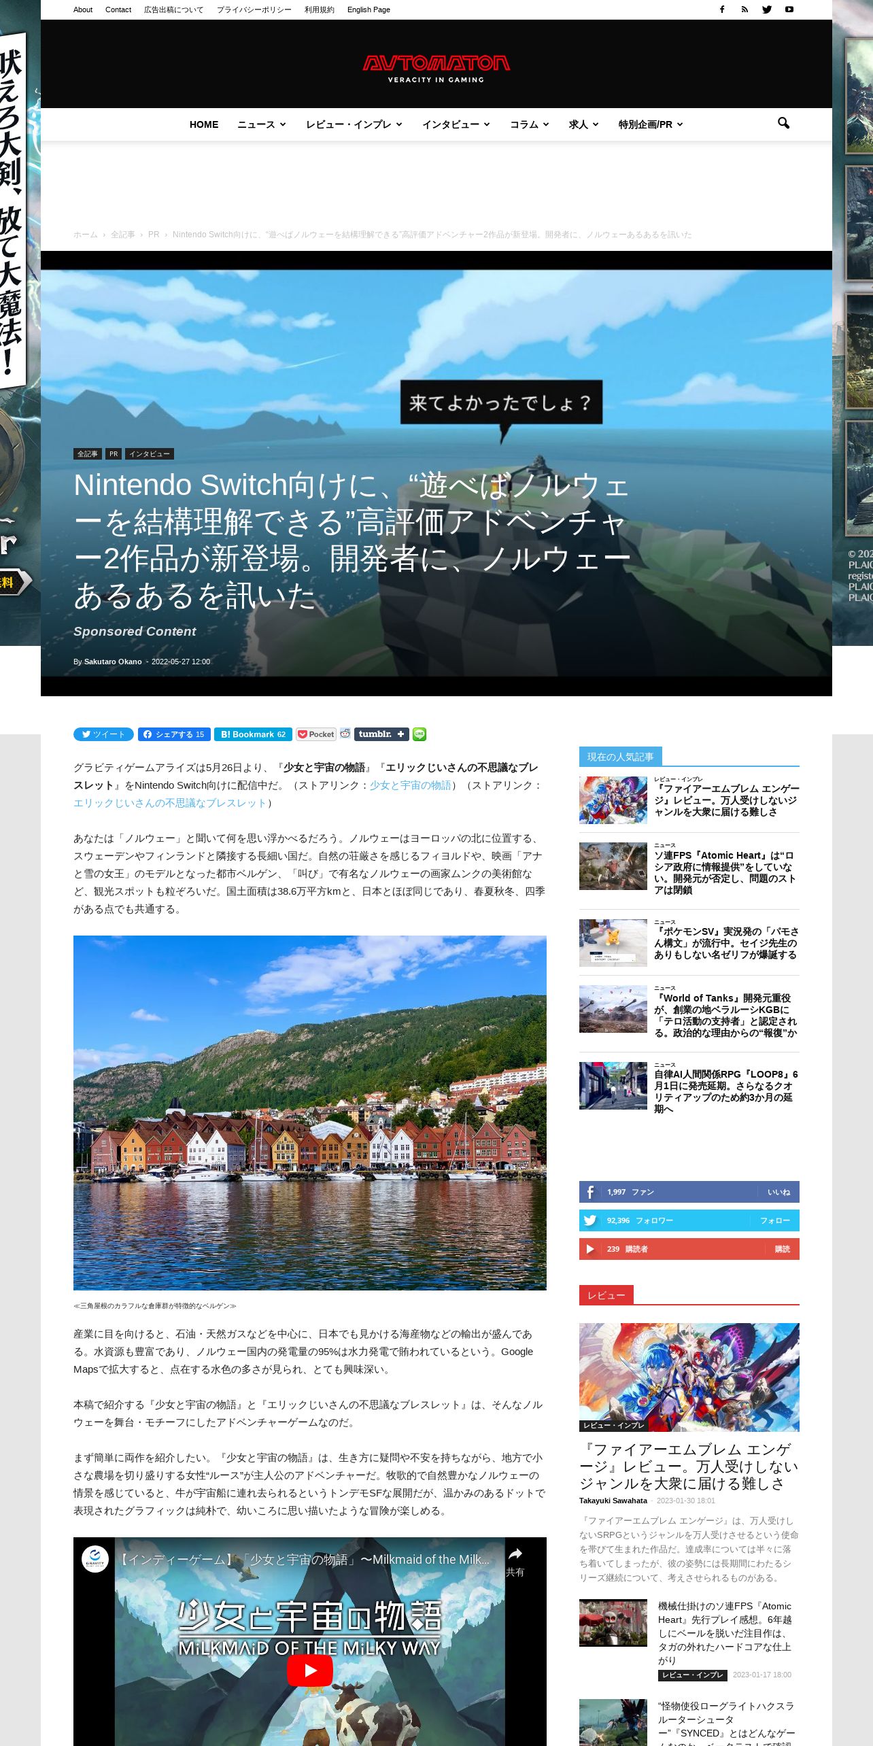Share on Facebook with シェアする button

(x=174, y=734)
